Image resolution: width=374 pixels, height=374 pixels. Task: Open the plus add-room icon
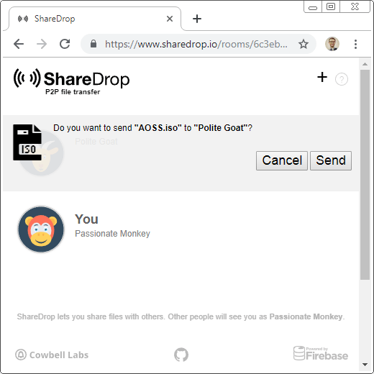coord(322,77)
